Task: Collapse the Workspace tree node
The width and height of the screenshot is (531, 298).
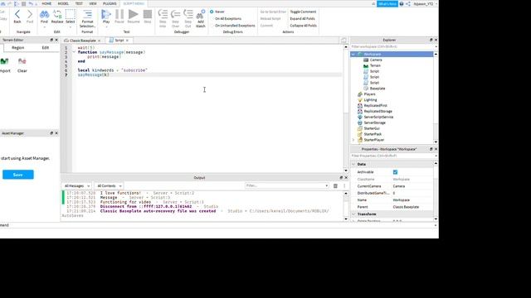Action: (353, 54)
